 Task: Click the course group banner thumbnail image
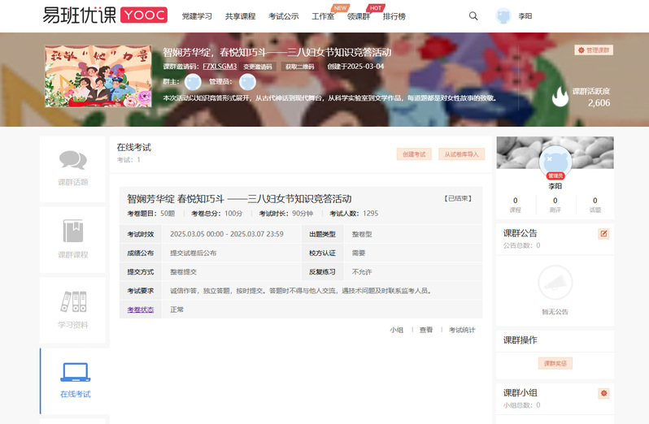(99, 77)
